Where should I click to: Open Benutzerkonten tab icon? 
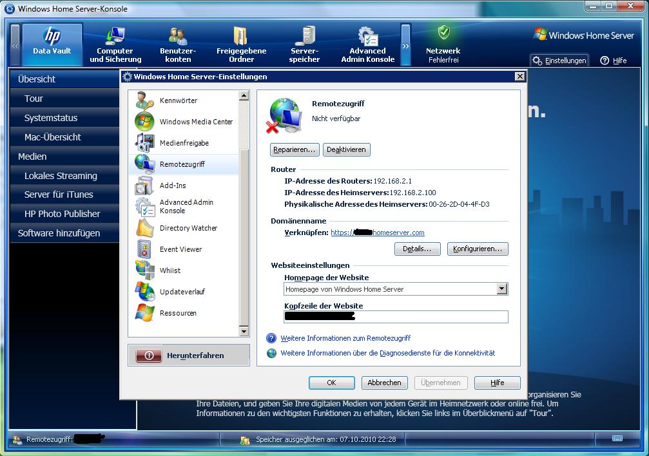pyautogui.click(x=179, y=35)
